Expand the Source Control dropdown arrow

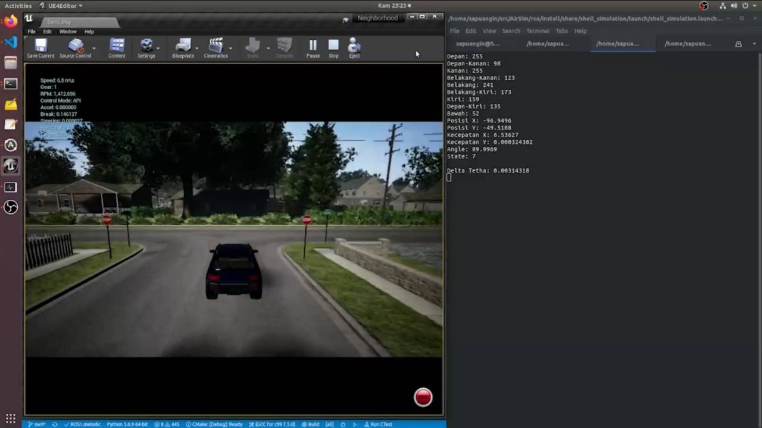(x=93, y=48)
